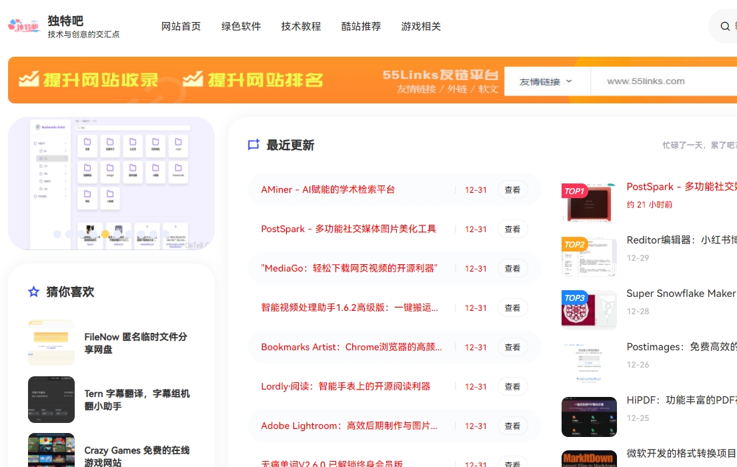Click the star icon beside 猜你喜欢
The image size is (737, 467).
click(34, 292)
